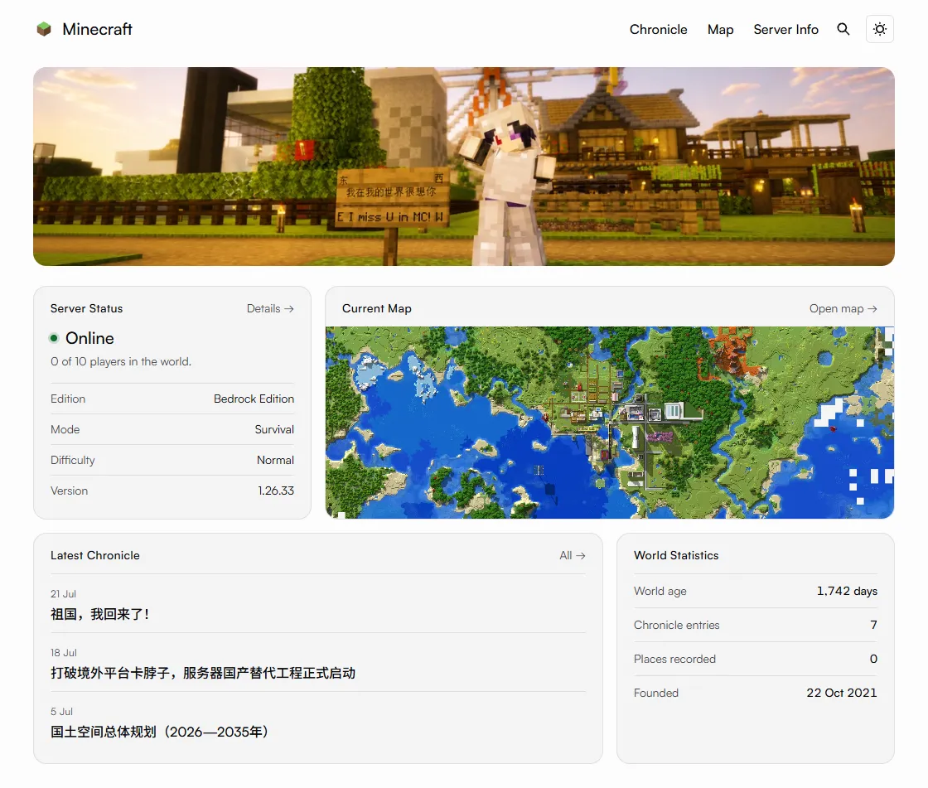Image resolution: width=928 pixels, height=788 pixels.
Task: Select the Online status heading
Action: point(89,338)
